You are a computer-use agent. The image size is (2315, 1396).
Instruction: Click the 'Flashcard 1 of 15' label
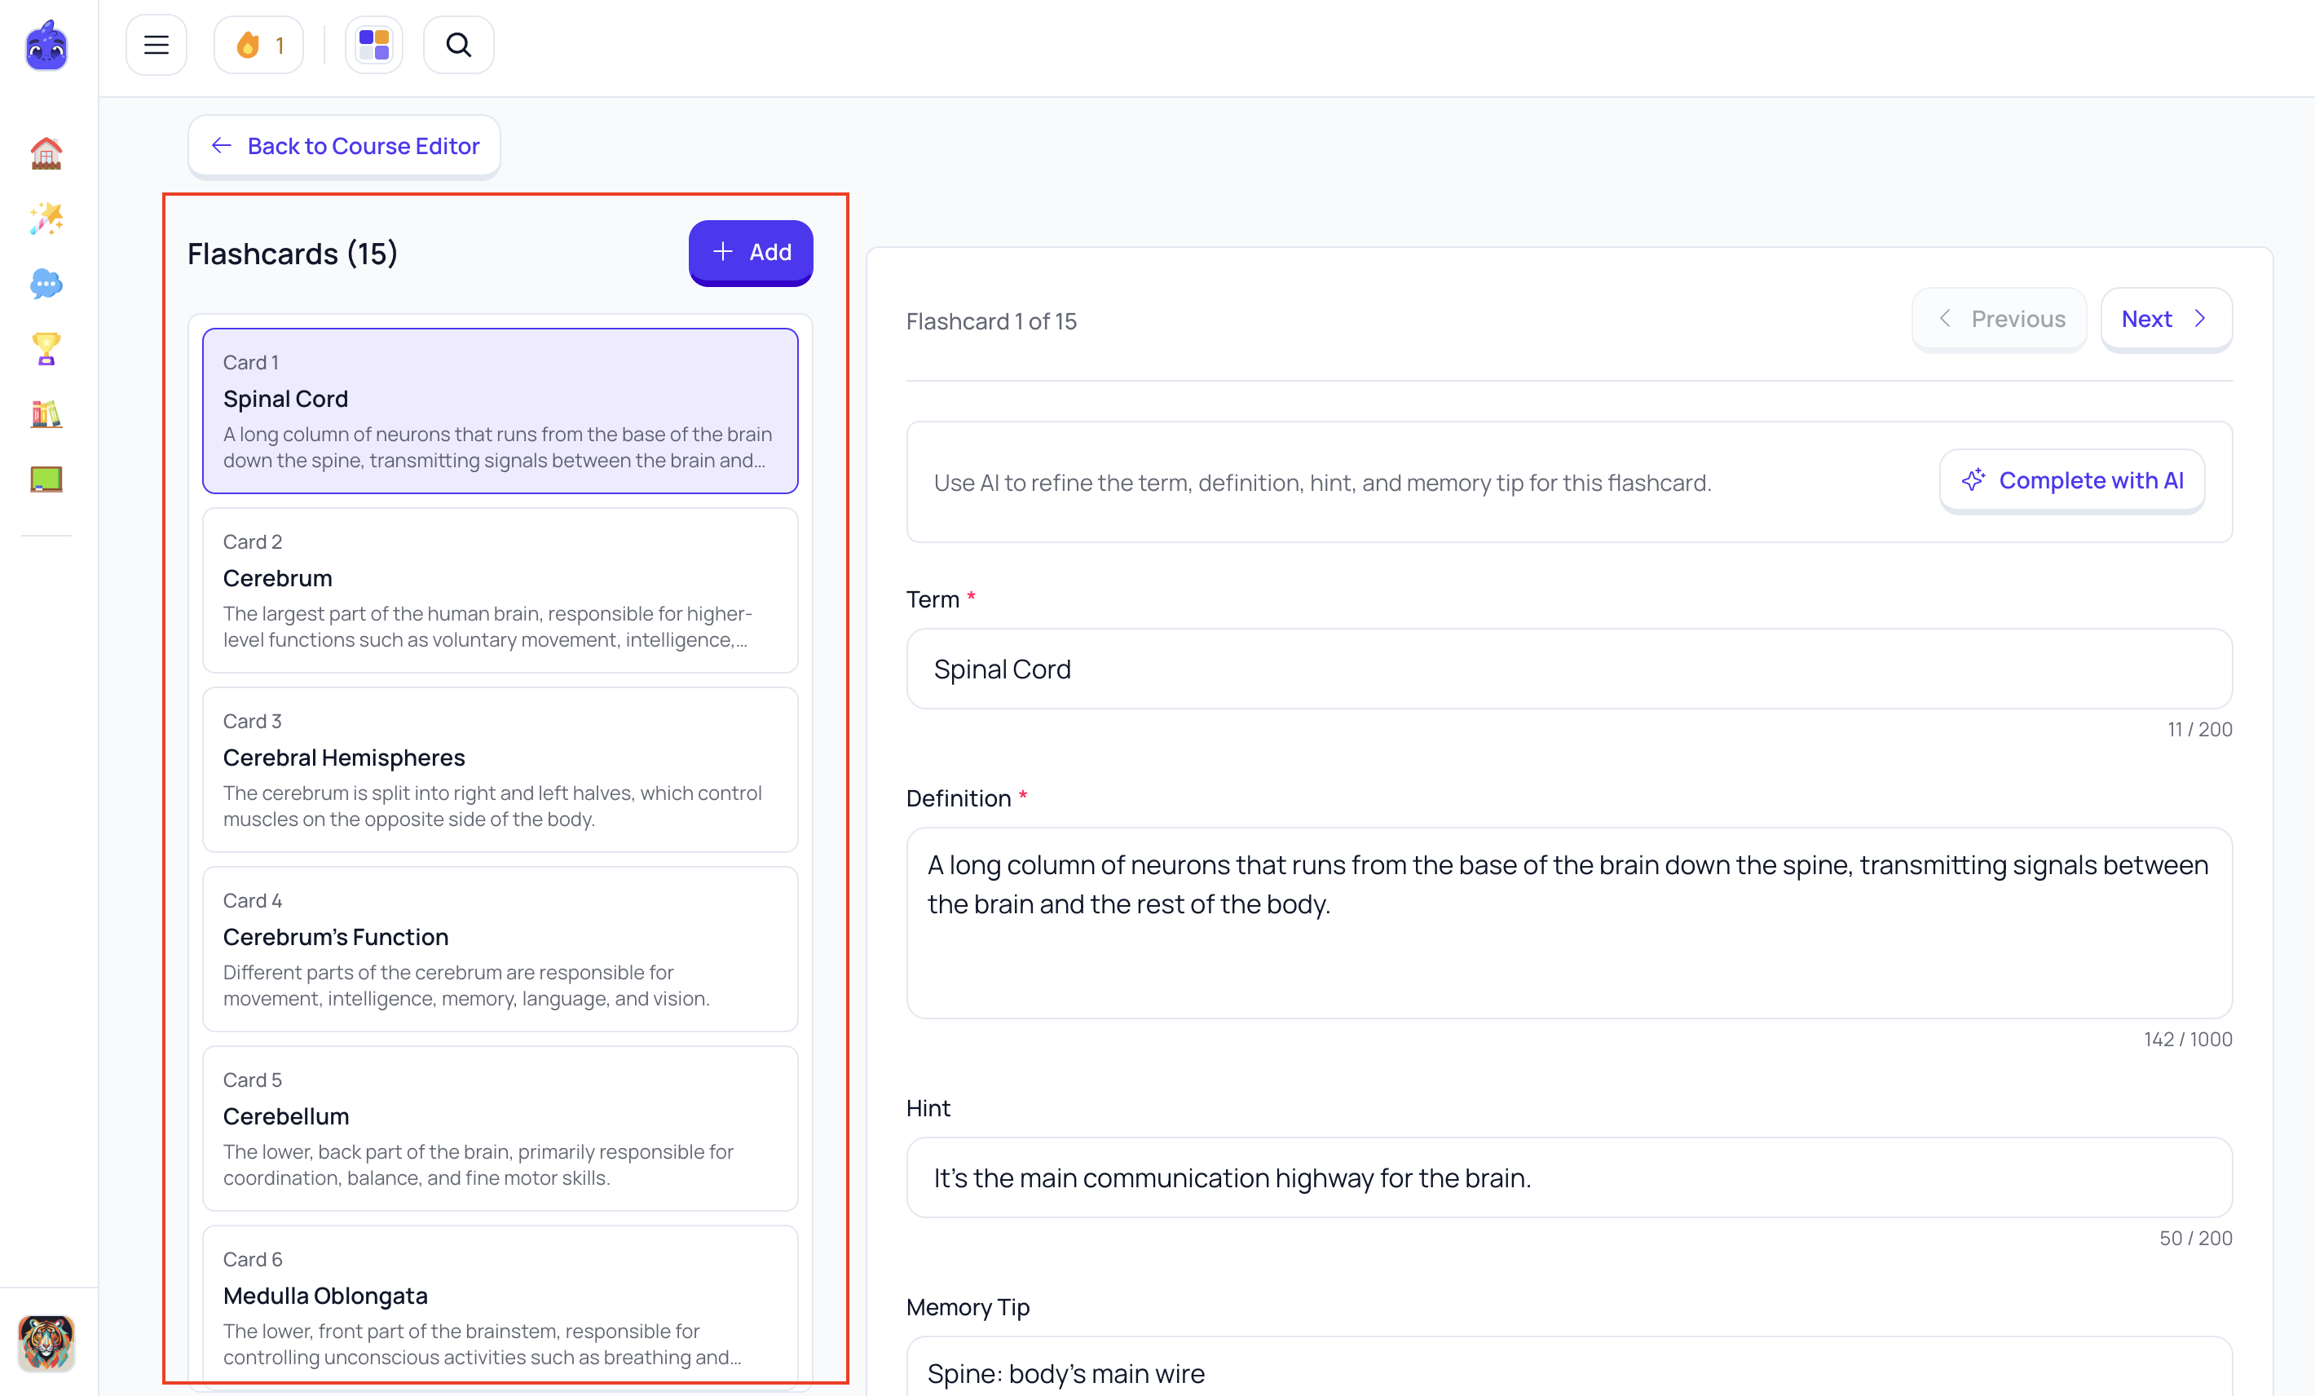(x=991, y=321)
